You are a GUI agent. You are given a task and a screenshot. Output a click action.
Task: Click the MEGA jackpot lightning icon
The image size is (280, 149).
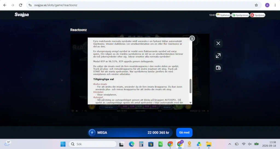(x=92, y=133)
